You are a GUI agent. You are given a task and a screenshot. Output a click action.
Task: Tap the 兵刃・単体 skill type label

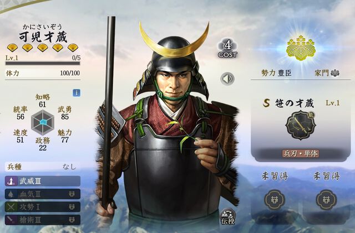coord(301,153)
